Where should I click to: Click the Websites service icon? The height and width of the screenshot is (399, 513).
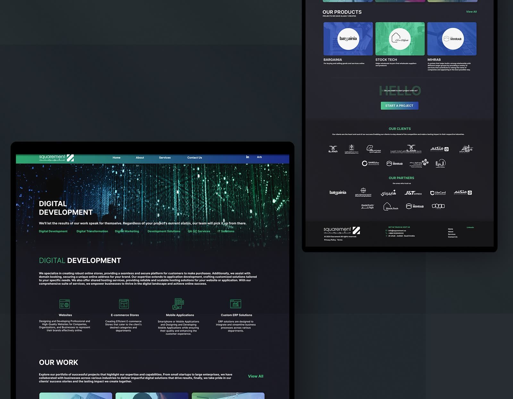tap(65, 304)
